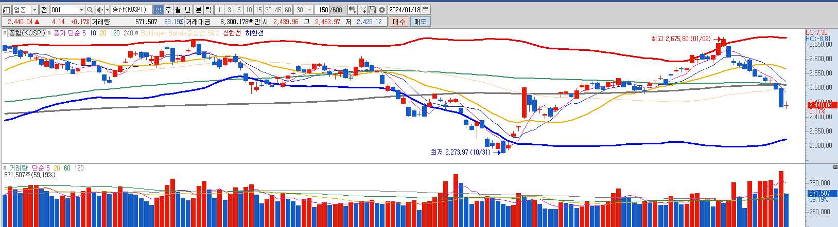The image size is (838, 227).
Task: Choose the 45 interval button
Action: [x=278, y=10]
